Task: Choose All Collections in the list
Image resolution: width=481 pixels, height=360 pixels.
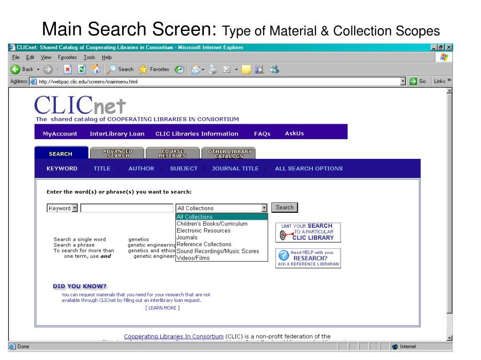Action: pos(222,217)
